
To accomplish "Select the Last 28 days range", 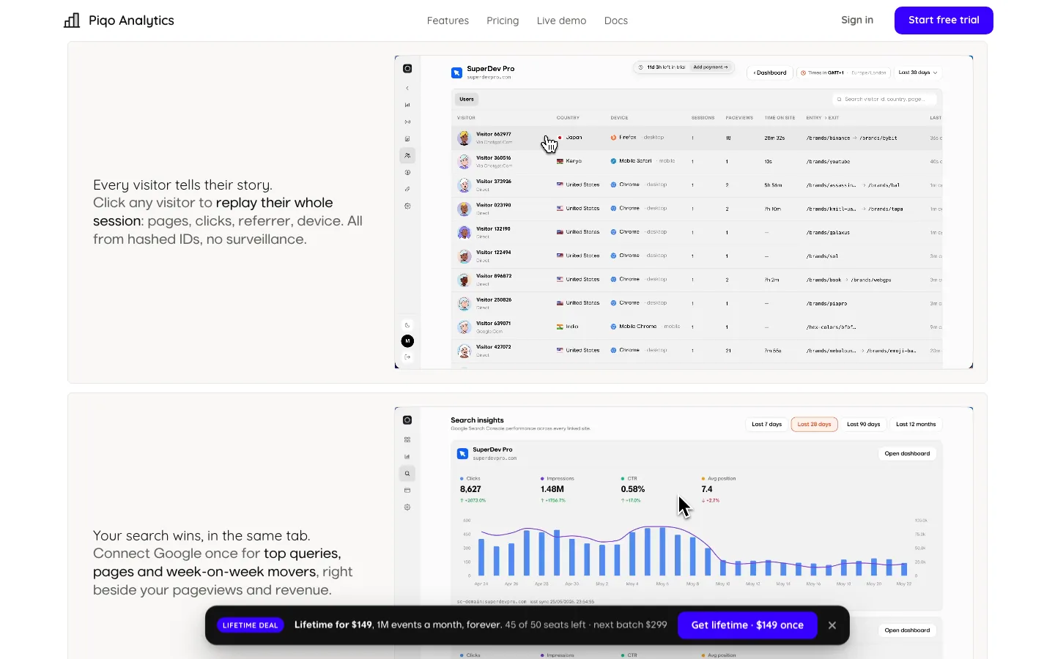I will point(815,425).
